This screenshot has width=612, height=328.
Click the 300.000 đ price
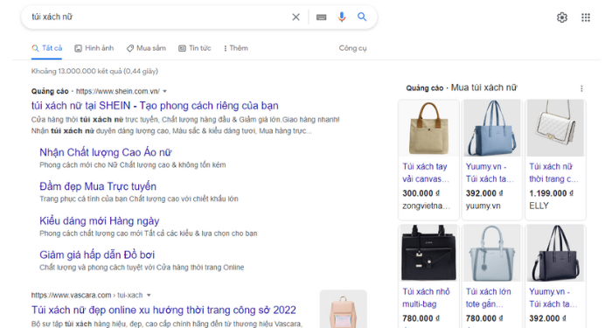point(421,193)
